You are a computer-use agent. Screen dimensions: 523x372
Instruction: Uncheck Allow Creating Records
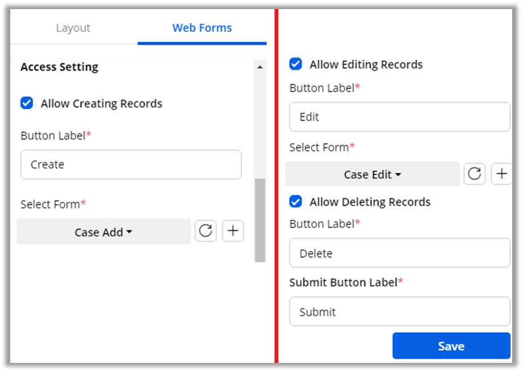(x=27, y=103)
